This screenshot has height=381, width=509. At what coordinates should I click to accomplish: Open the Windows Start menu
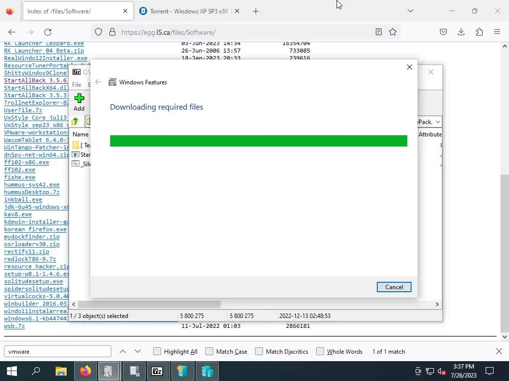(x=12, y=371)
